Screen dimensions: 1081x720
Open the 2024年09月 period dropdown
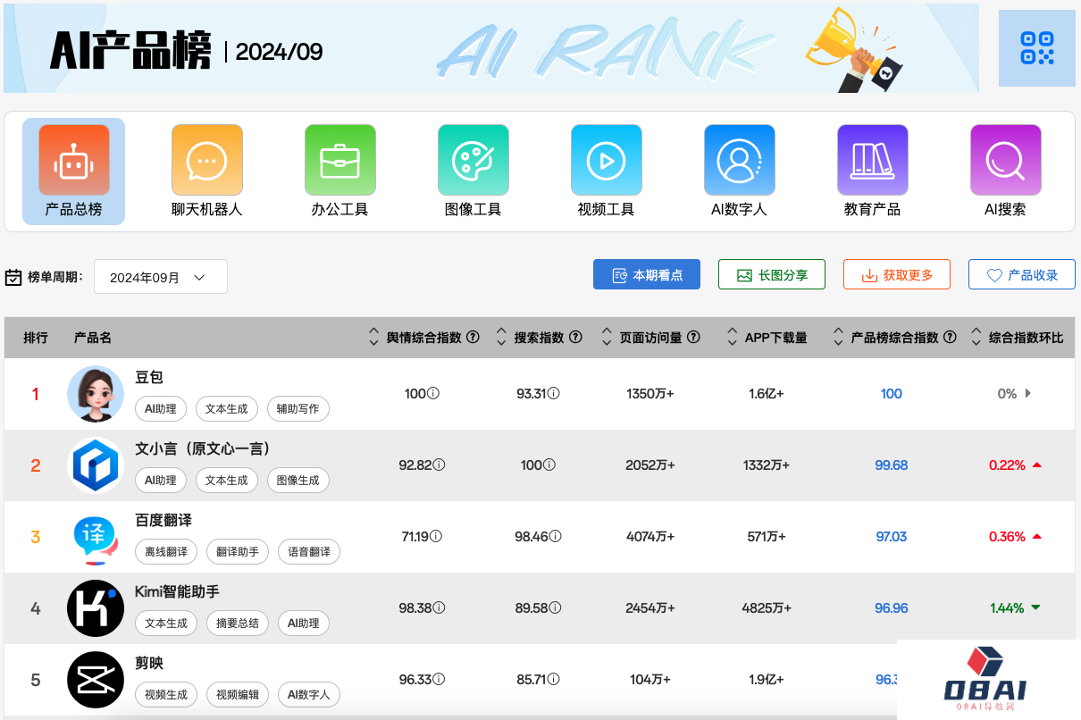tap(161, 277)
